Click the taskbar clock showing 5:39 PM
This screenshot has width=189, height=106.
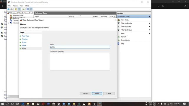tap(177, 104)
